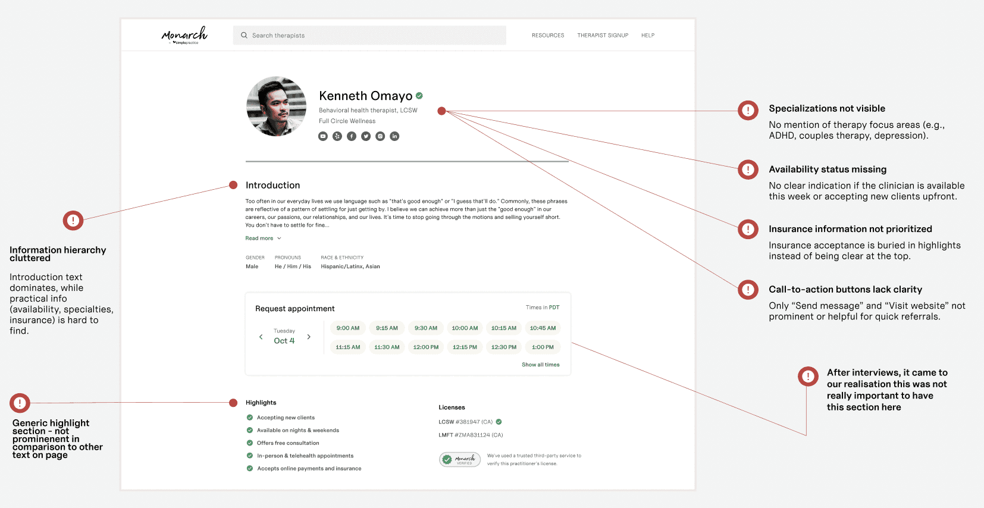Click green check beside LCSW #381947 license
The height and width of the screenshot is (508, 984).
(499, 422)
